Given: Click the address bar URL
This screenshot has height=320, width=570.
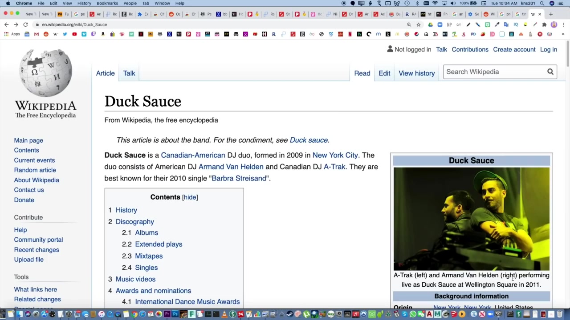Looking at the screenshot, I should 74,24.
